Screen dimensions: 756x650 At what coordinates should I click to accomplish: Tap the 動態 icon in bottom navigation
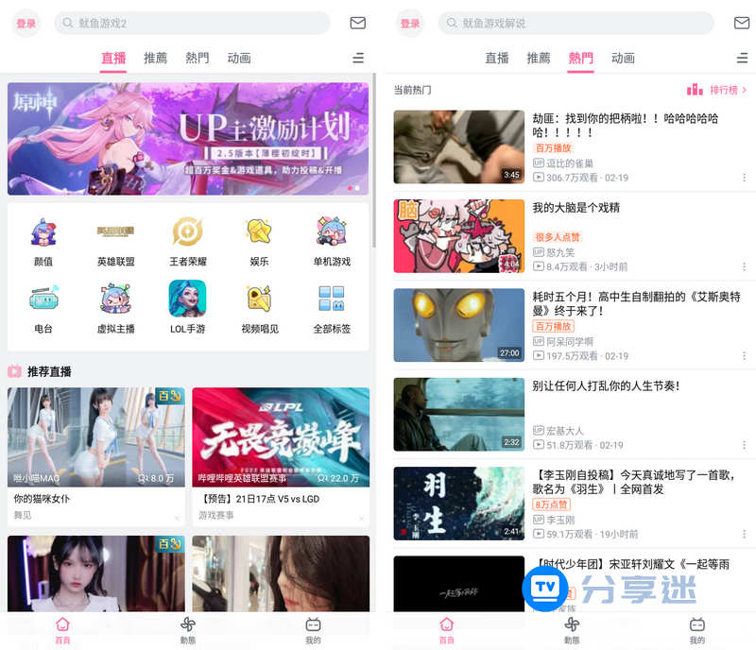188,627
